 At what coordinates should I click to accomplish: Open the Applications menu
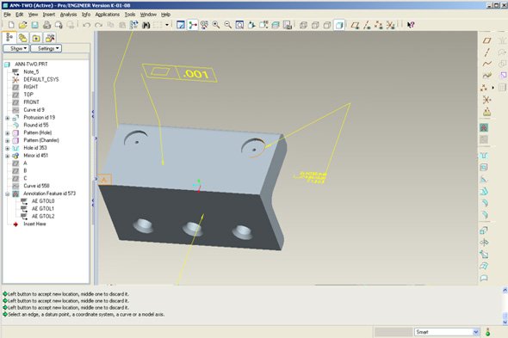(108, 15)
